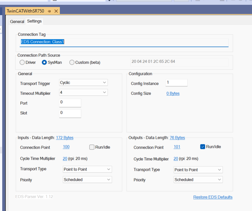Pin the TwinCATWithSR750 document tab
This screenshot has width=252, height=211.
[x=50, y=11]
